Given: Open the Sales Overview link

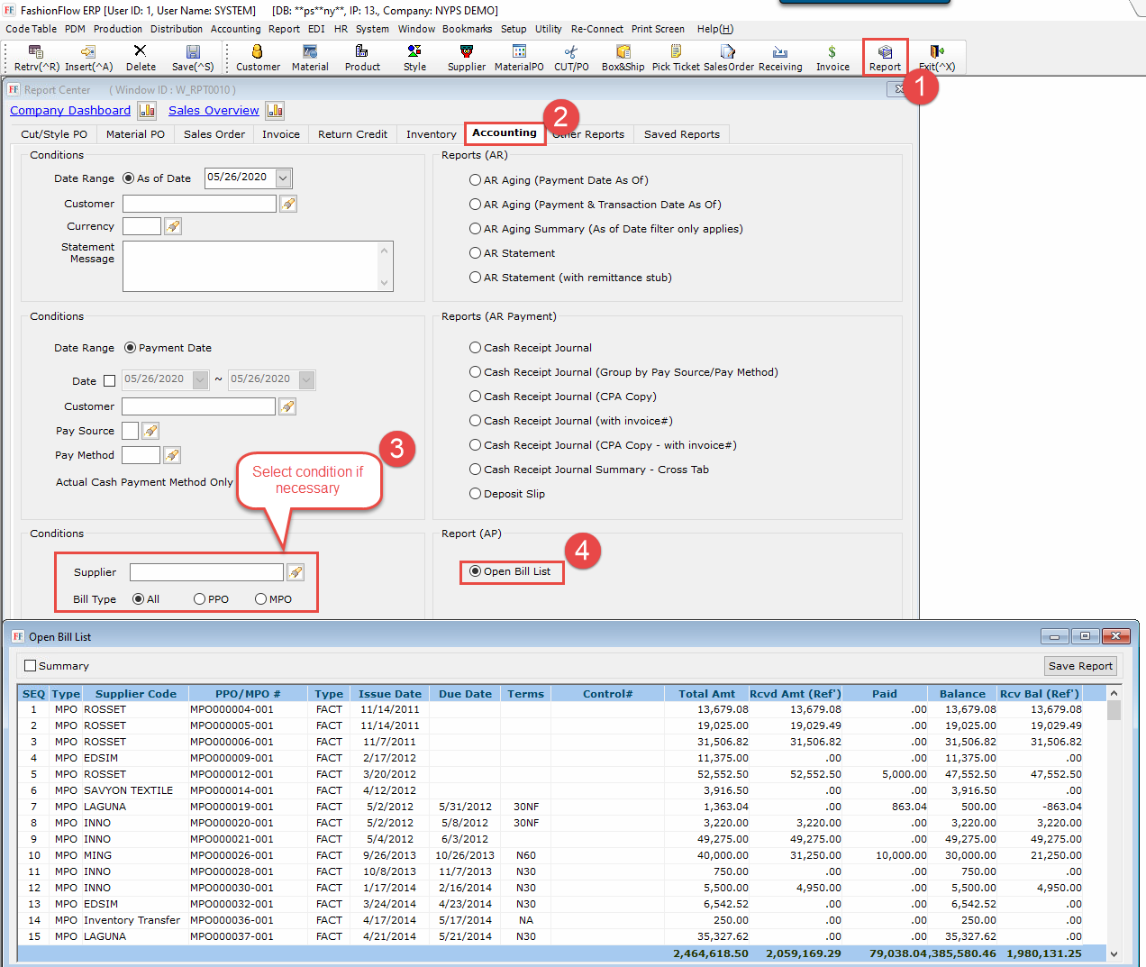Looking at the screenshot, I should (x=214, y=111).
